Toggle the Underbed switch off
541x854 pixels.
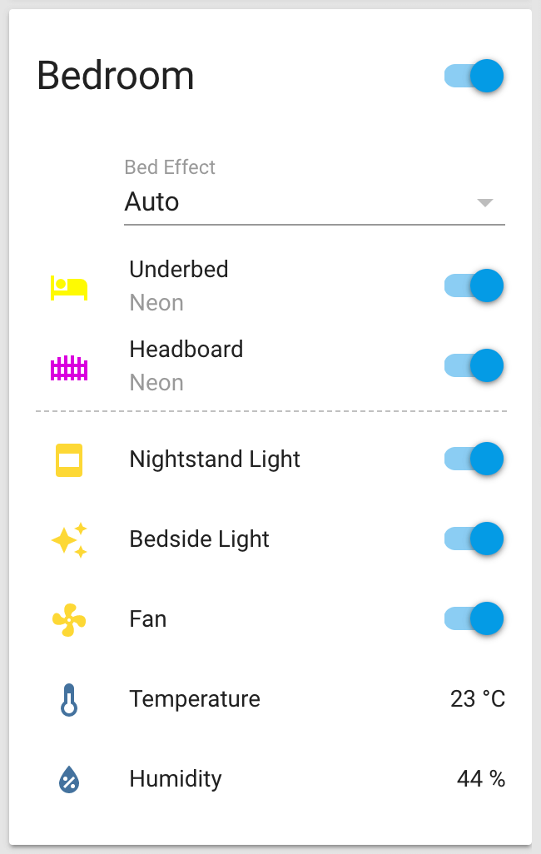click(474, 285)
